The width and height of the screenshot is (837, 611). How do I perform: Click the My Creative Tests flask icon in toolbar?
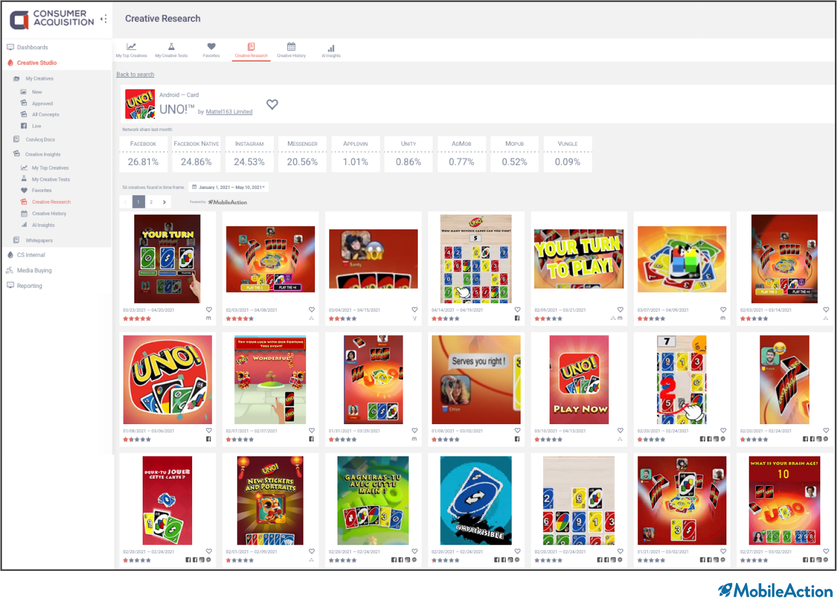171,46
